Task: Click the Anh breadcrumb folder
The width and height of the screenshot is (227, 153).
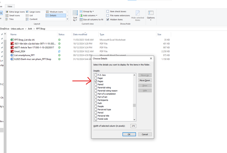Action: coord(30,29)
